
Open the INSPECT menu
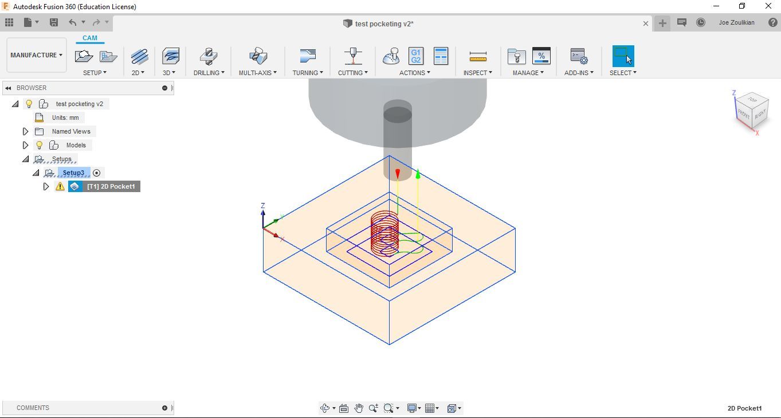coord(478,73)
